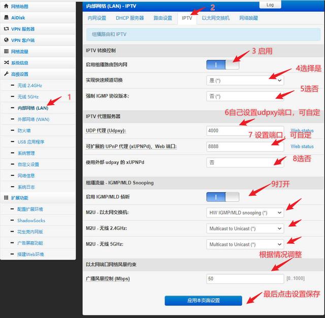Image resolution: width=325 pixels, height=318 pixels.
Task: Click 应用本页面设置 button
Action: click(203, 300)
